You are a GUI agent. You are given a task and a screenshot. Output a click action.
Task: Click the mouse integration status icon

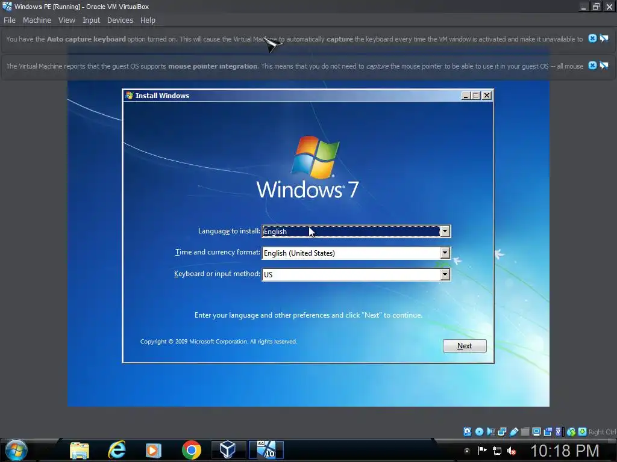pyautogui.click(x=571, y=432)
